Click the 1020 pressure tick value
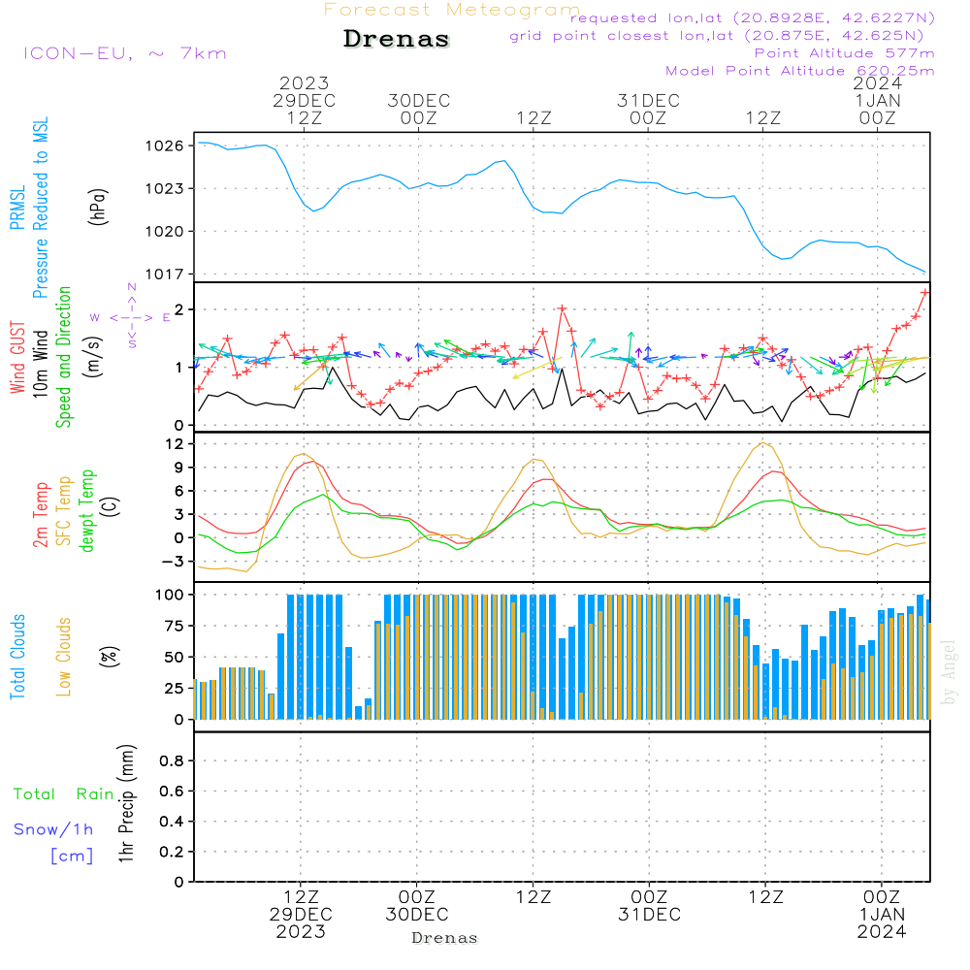This screenshot has width=970, height=970. [165, 232]
